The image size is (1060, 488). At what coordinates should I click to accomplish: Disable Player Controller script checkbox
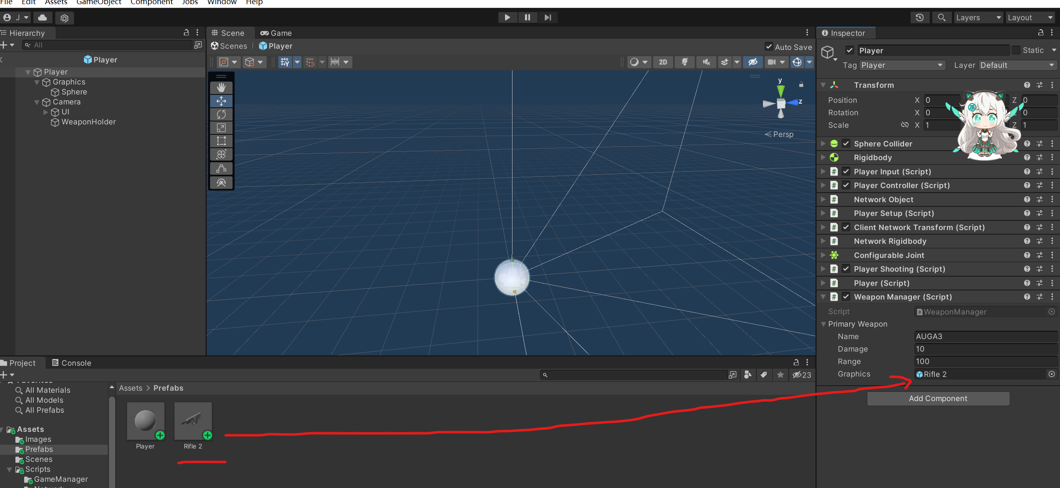pyautogui.click(x=846, y=185)
